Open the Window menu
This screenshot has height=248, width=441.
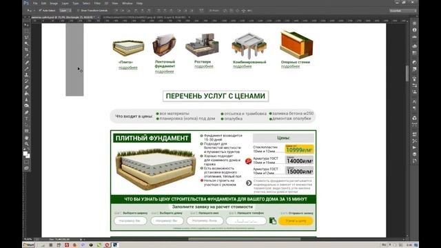127,3
